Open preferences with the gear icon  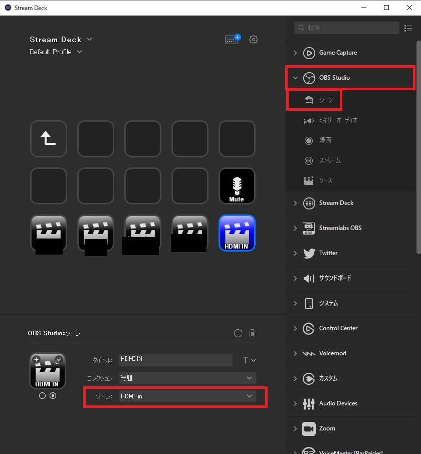(x=254, y=40)
